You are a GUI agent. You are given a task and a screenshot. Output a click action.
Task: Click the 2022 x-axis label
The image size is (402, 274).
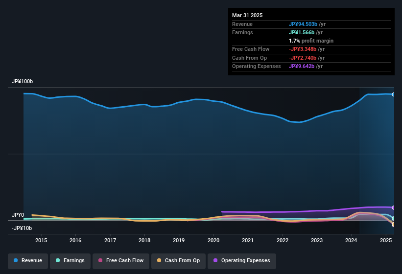point(282,240)
